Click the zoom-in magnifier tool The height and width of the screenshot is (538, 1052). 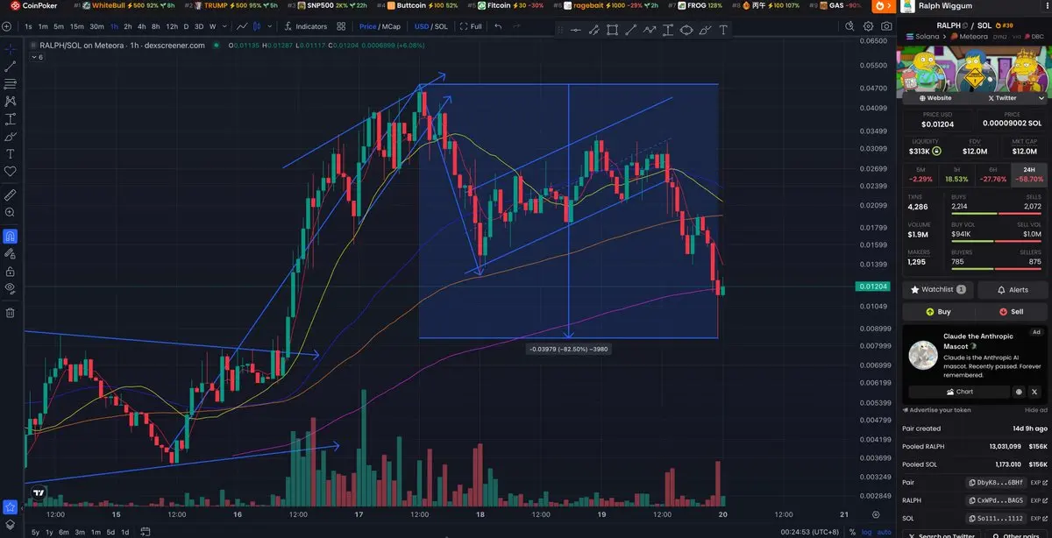(10, 213)
